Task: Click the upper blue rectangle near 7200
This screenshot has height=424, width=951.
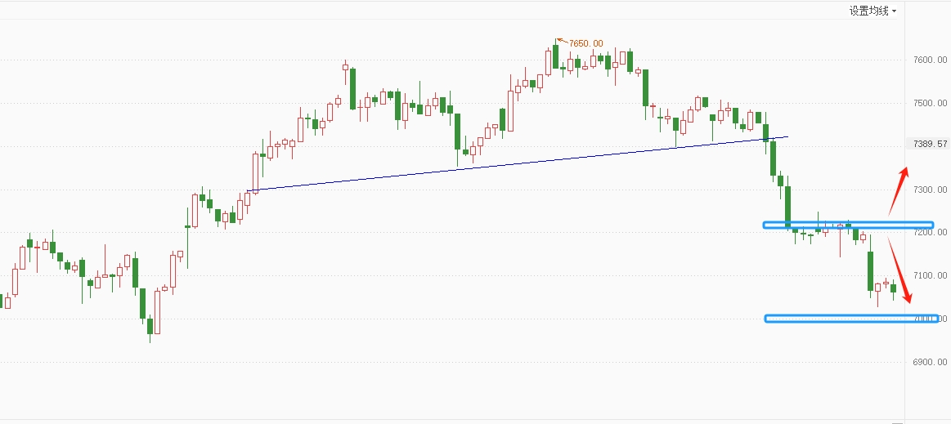Action: pos(848,225)
